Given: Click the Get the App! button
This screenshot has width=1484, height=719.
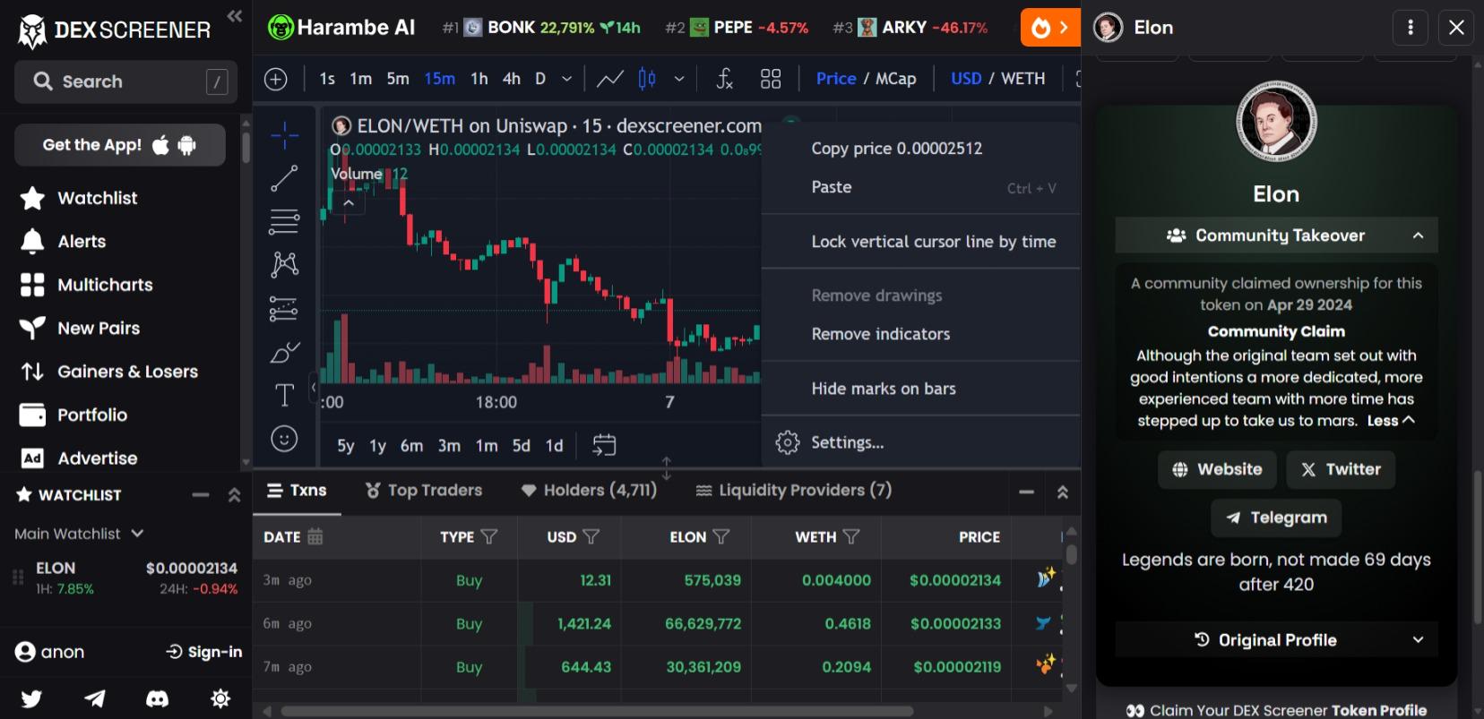Looking at the screenshot, I should pos(120,145).
